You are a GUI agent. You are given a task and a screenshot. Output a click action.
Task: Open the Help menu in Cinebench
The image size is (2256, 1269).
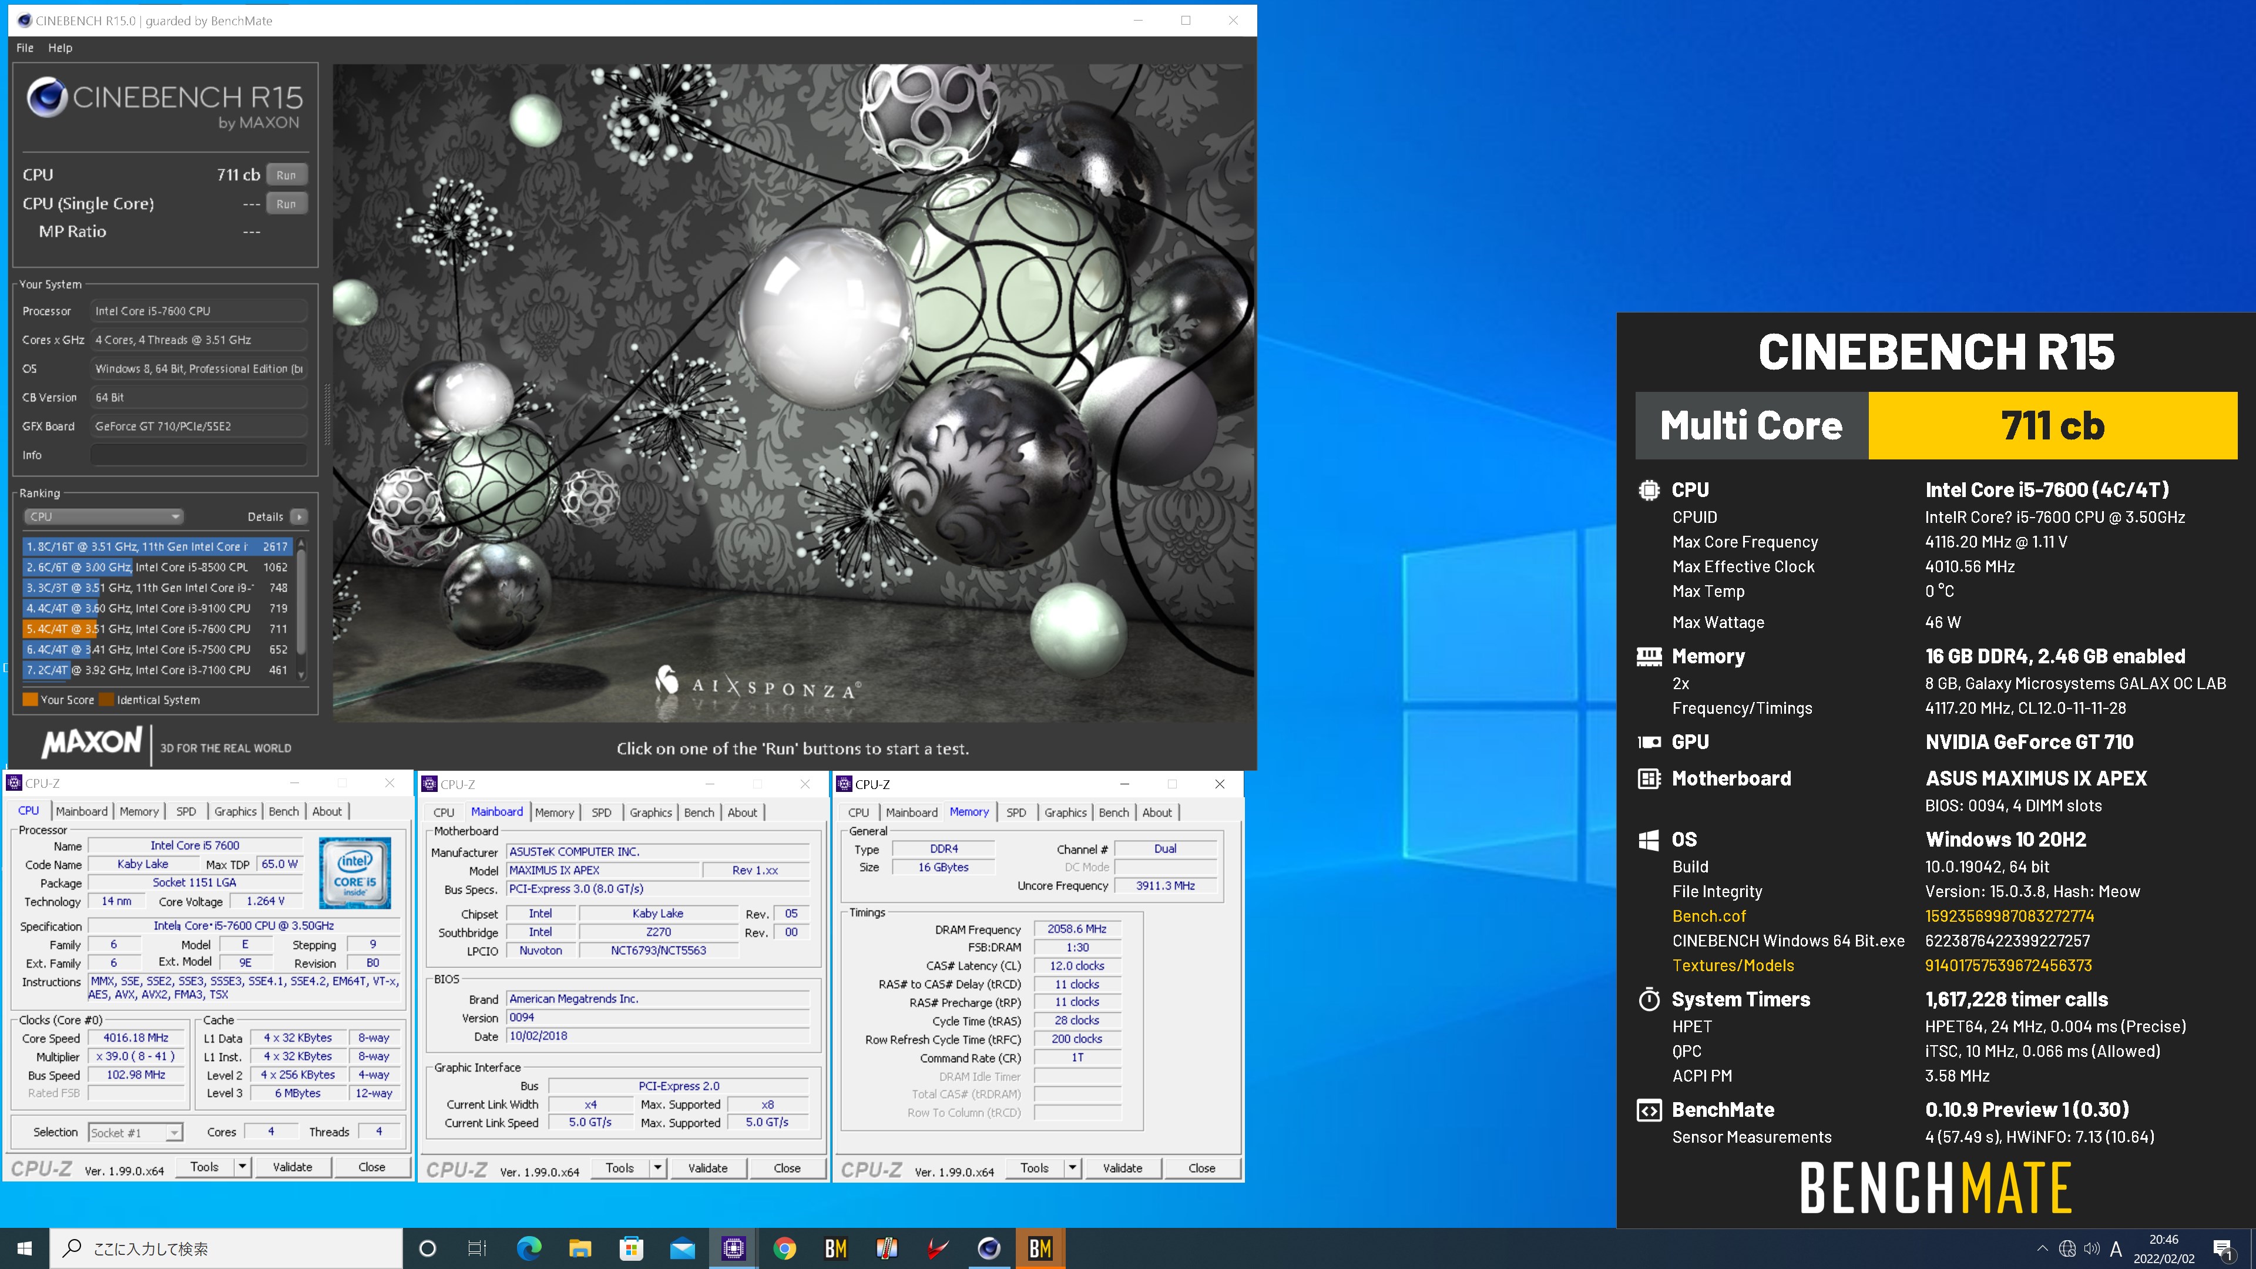point(59,47)
